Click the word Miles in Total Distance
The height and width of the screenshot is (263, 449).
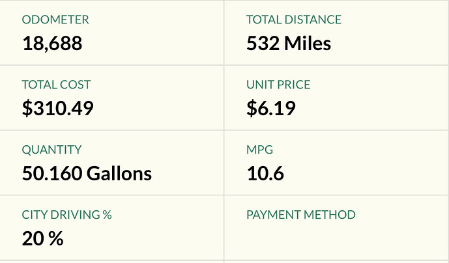(x=308, y=44)
